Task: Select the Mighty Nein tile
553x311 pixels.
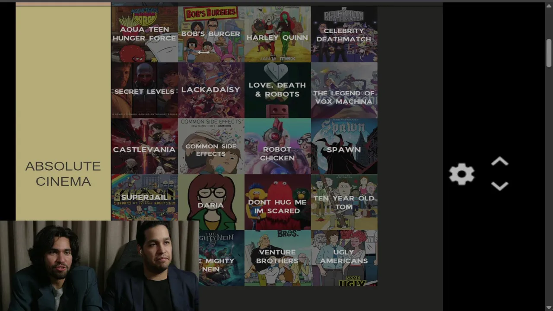Action: pos(221,258)
